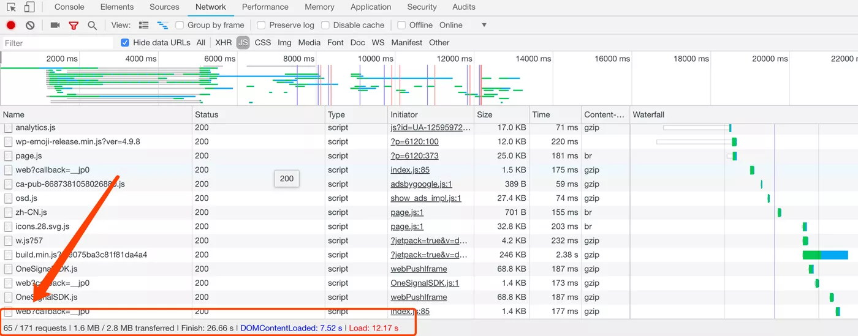858x336 pixels.
Task: Open initiator link OneSignalSDK.js:1
Action: tap(425, 283)
